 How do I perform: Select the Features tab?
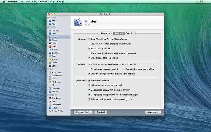click(x=119, y=33)
